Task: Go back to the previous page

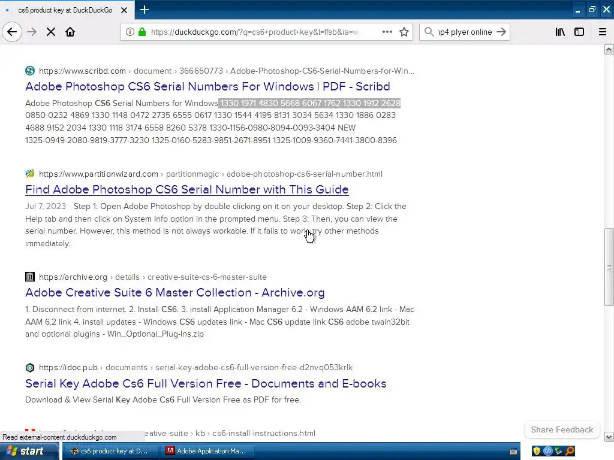Action: coord(12,32)
